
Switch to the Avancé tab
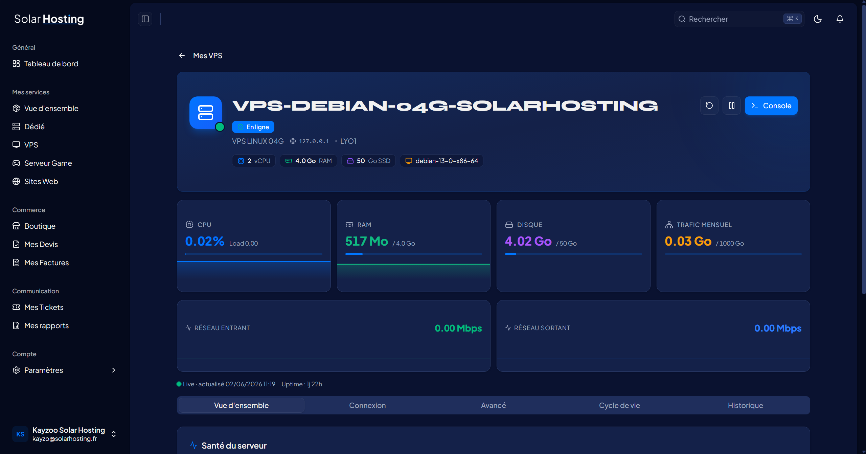point(493,405)
